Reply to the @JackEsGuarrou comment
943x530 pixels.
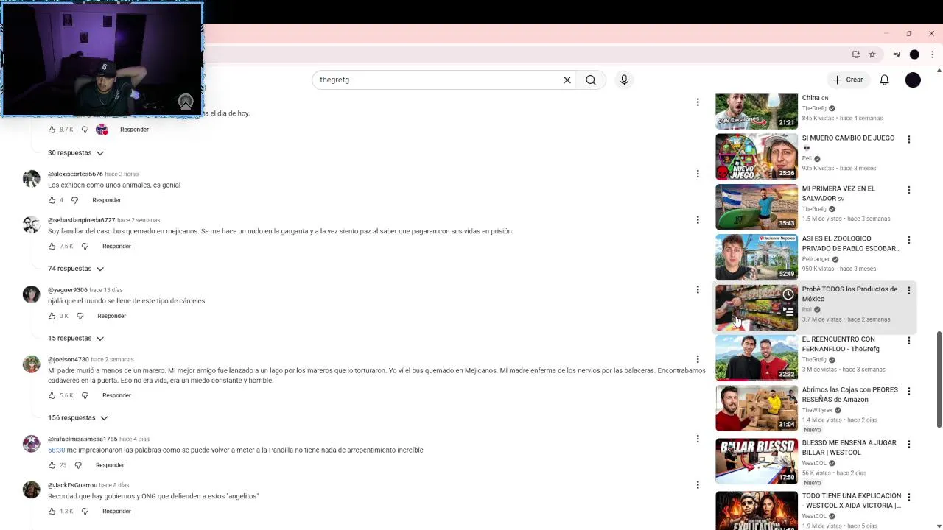click(x=116, y=512)
